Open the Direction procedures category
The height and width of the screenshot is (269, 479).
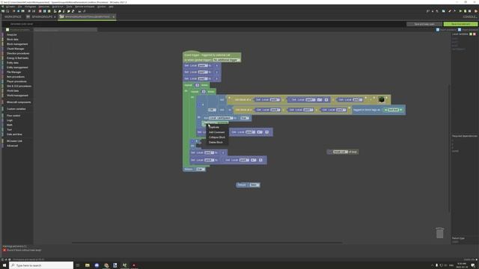tap(18, 53)
